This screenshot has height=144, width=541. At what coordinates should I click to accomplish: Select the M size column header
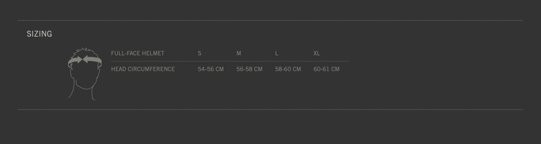click(x=239, y=53)
